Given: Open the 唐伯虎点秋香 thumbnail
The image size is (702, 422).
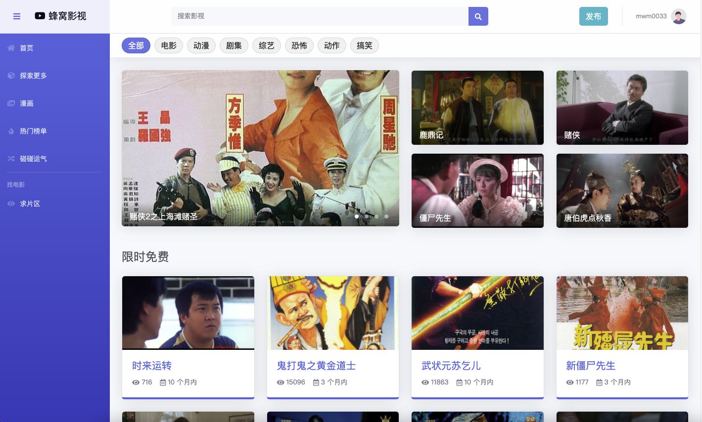Looking at the screenshot, I should tap(622, 191).
